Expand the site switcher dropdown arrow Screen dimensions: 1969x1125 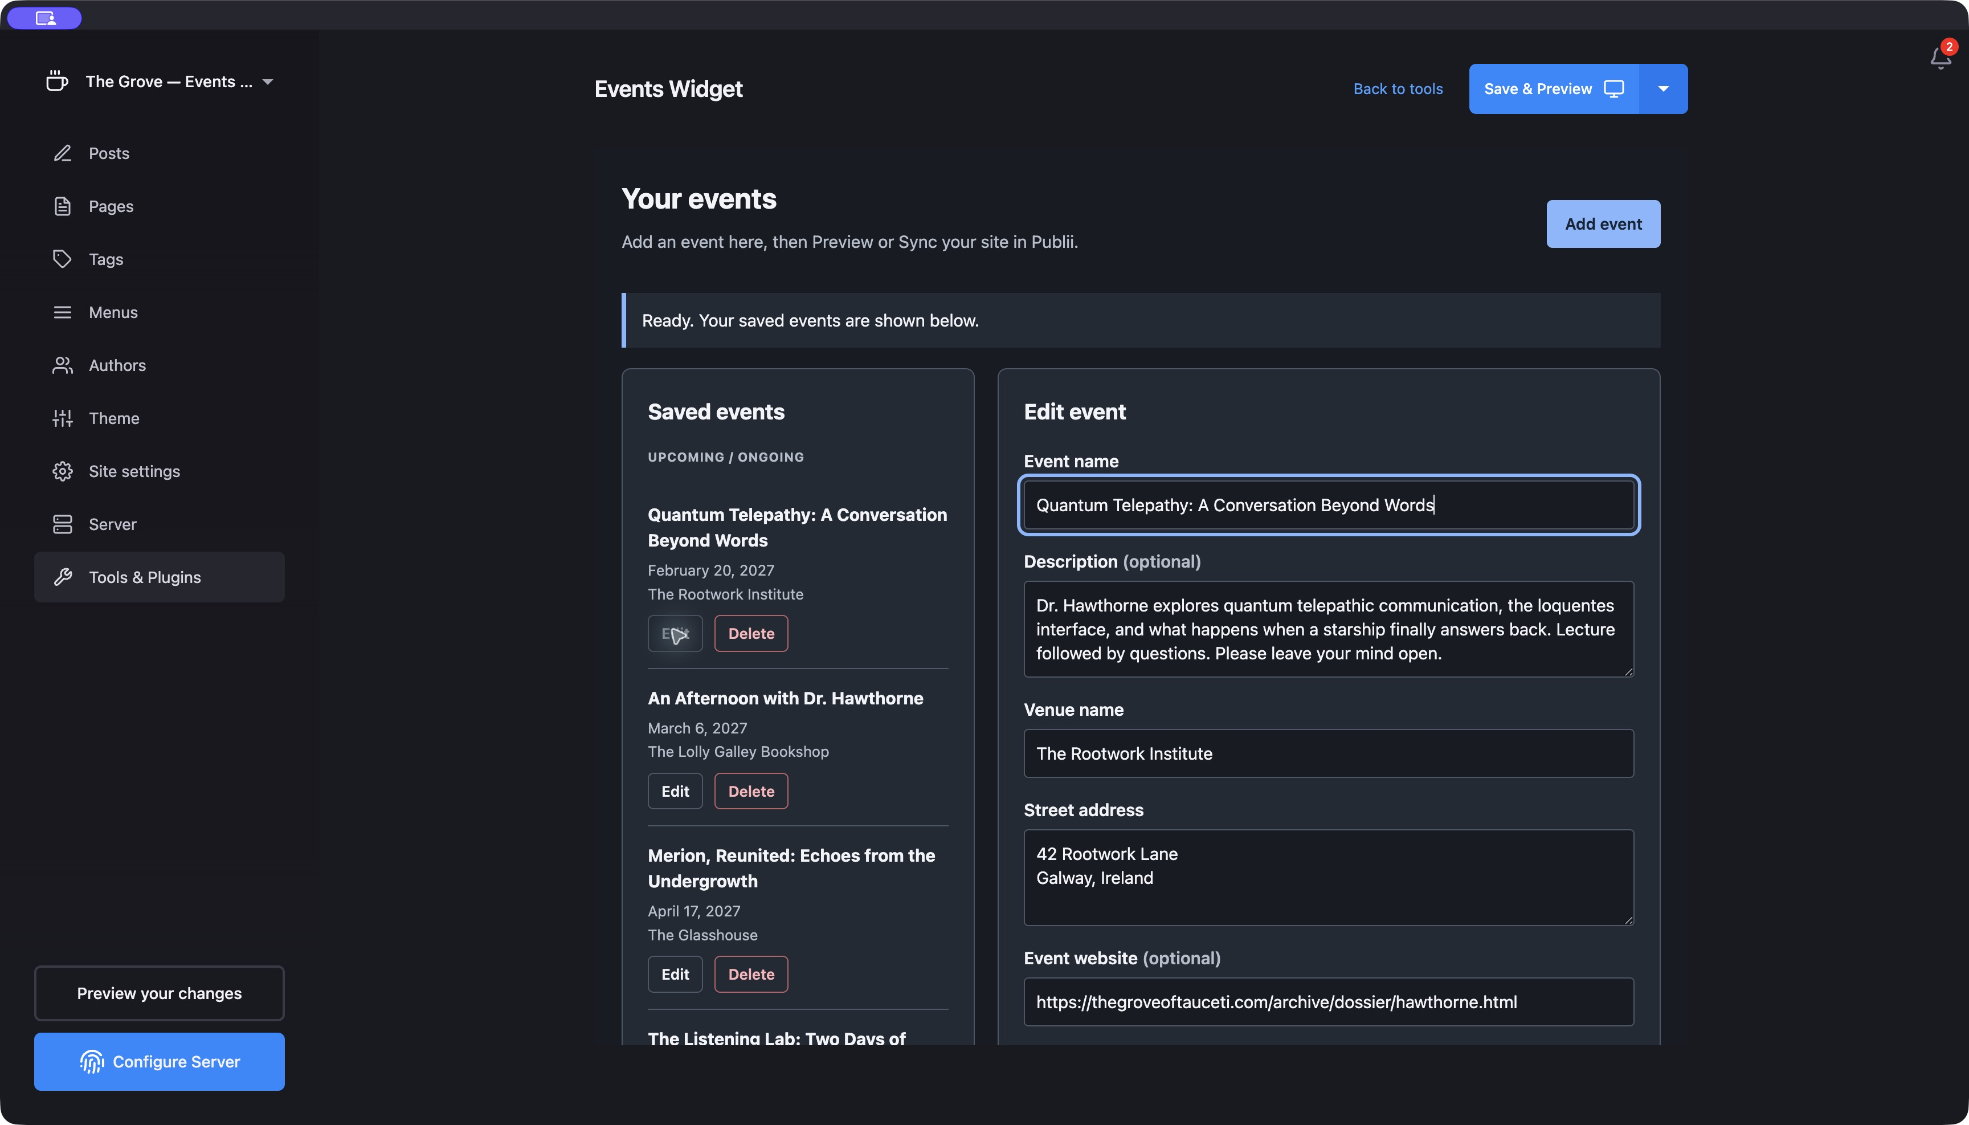pyautogui.click(x=268, y=82)
